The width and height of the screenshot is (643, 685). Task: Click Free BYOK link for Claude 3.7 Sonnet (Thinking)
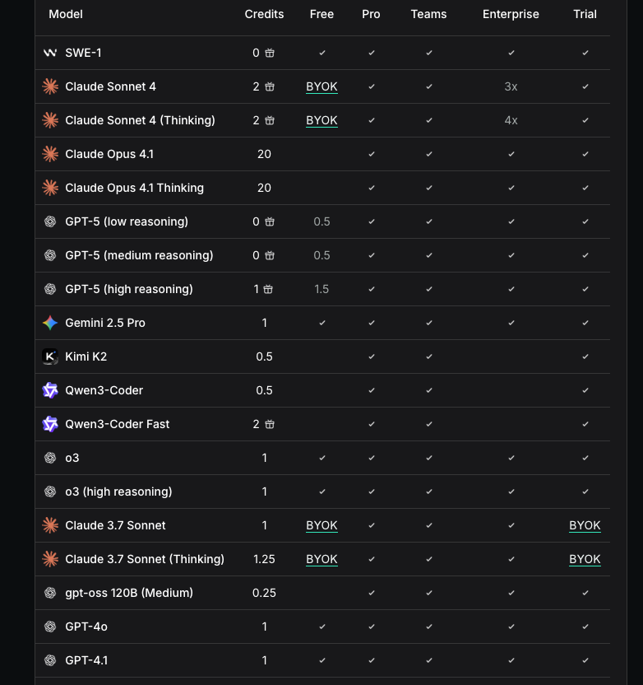click(x=321, y=559)
